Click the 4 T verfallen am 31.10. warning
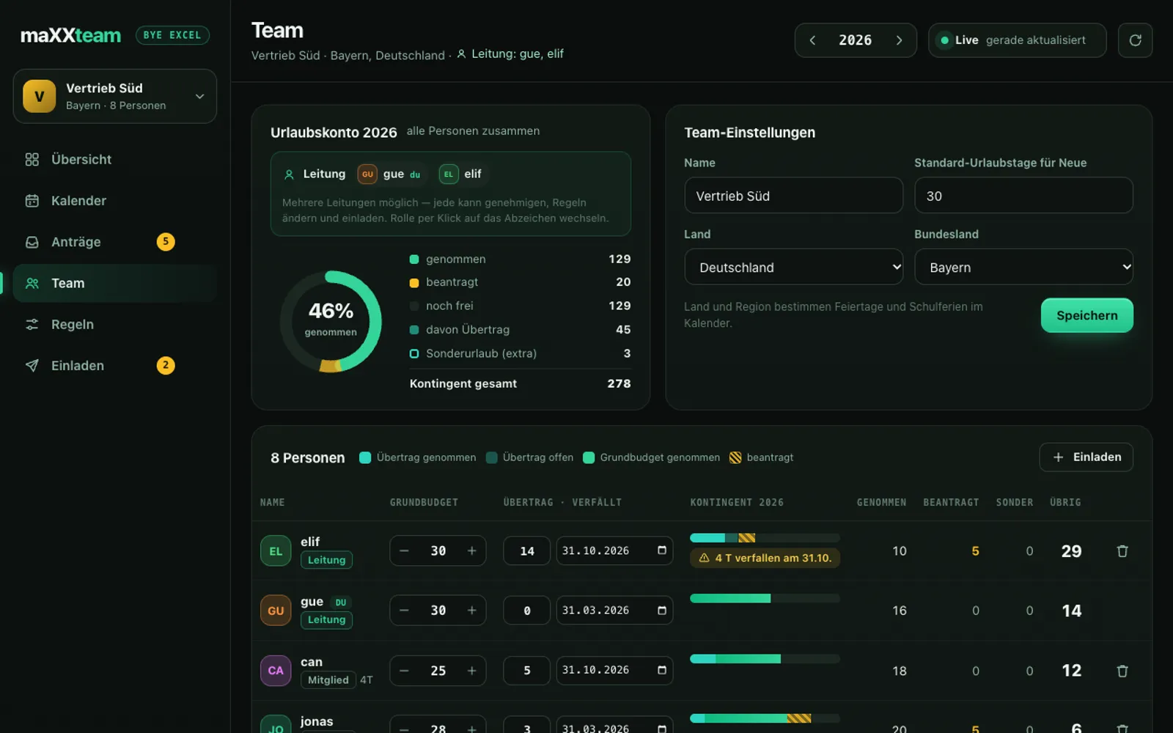Image resolution: width=1173 pixels, height=733 pixels. tap(765, 558)
